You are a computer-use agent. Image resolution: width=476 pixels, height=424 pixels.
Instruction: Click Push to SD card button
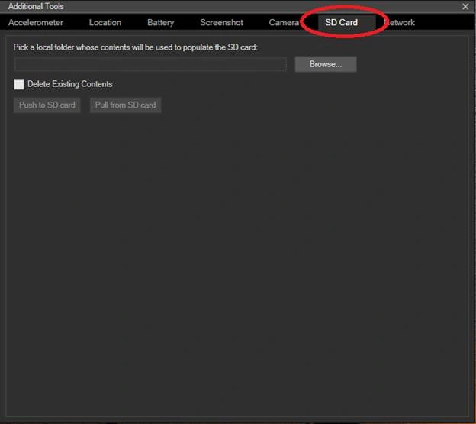click(x=47, y=105)
